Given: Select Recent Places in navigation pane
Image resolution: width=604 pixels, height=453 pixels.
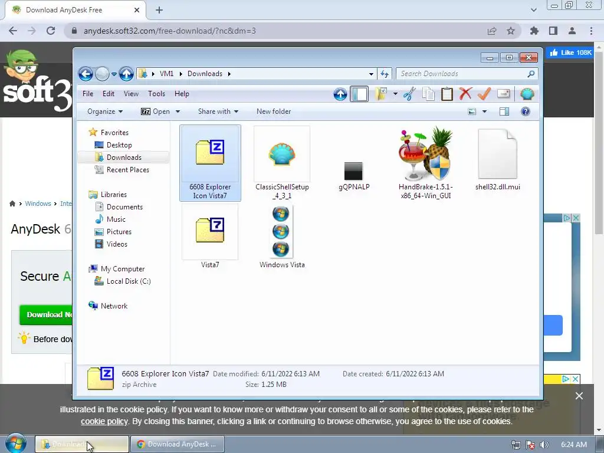Looking at the screenshot, I should (x=127, y=169).
